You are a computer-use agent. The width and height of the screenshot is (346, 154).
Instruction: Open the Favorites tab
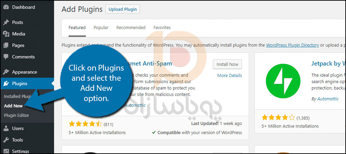pos(162,28)
